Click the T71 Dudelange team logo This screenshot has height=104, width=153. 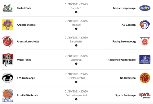[8, 78]
